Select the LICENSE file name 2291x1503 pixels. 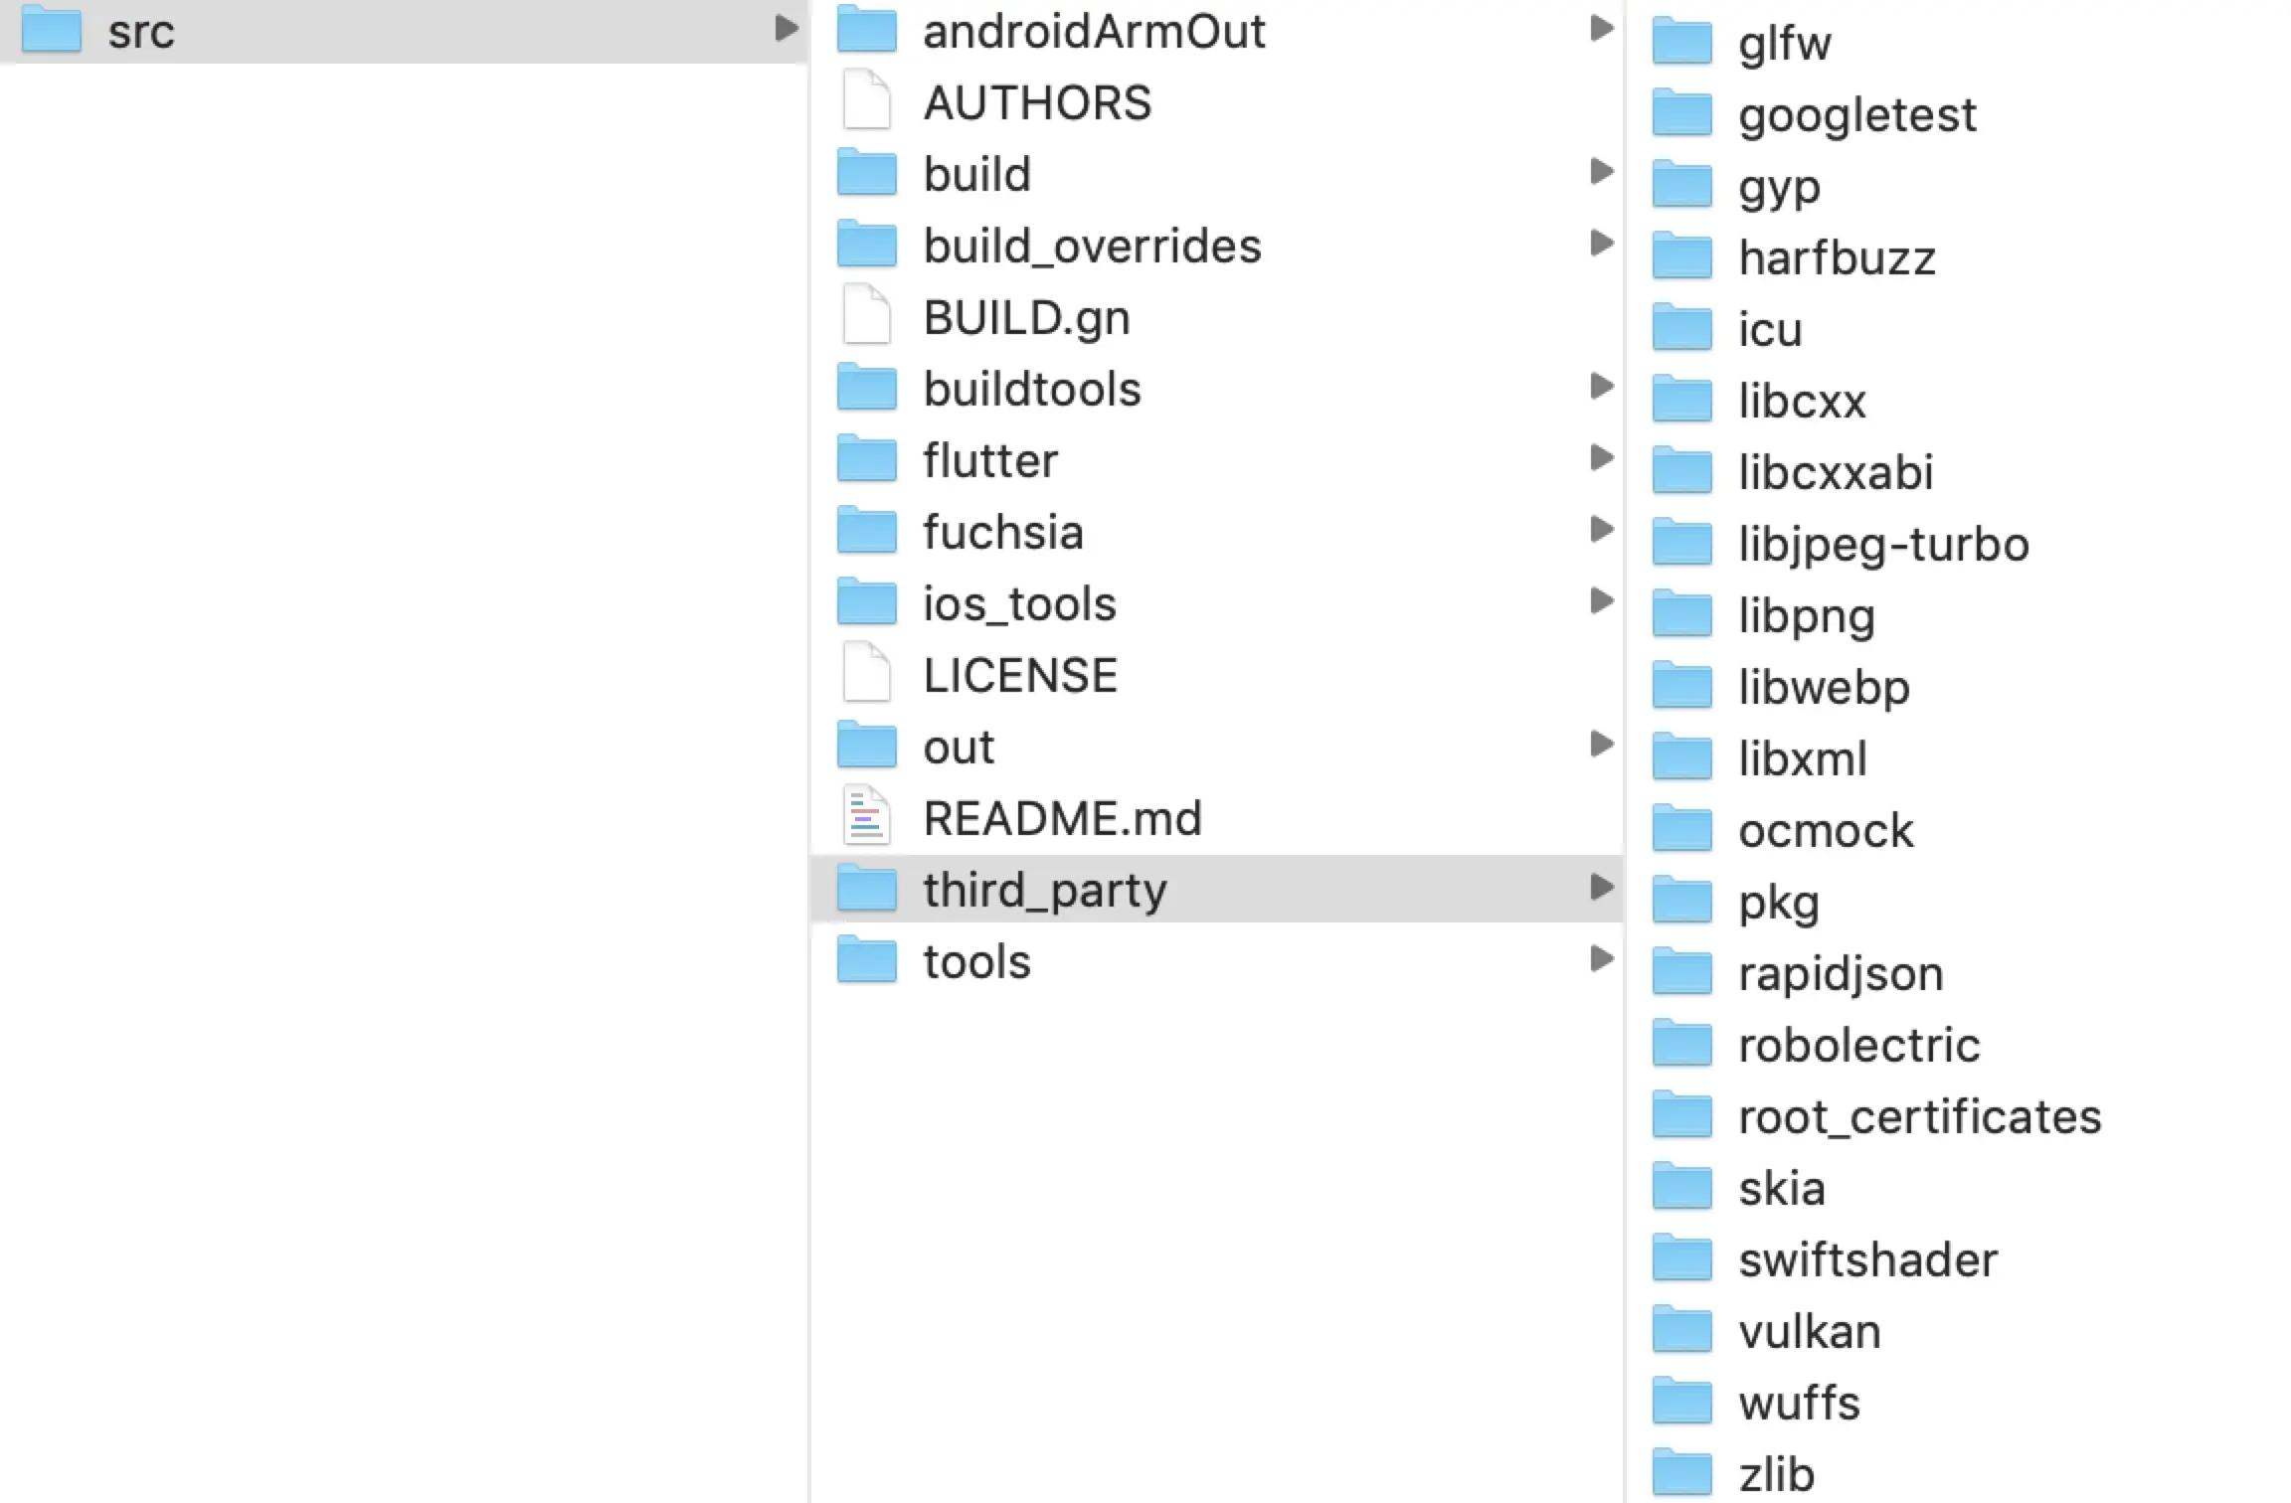[1020, 675]
